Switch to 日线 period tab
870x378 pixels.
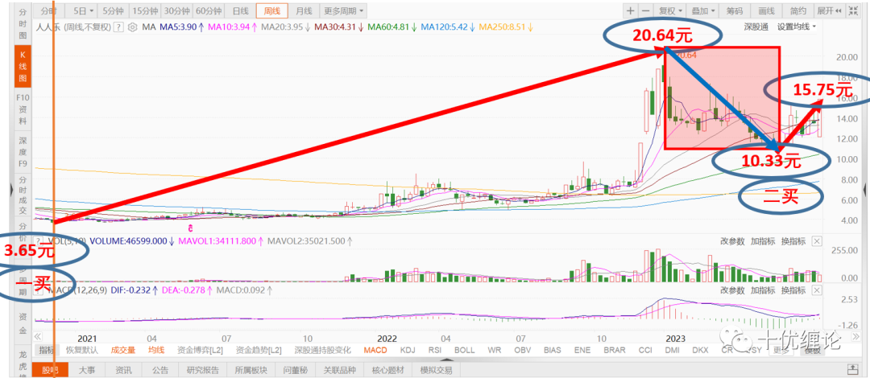pyautogui.click(x=240, y=10)
